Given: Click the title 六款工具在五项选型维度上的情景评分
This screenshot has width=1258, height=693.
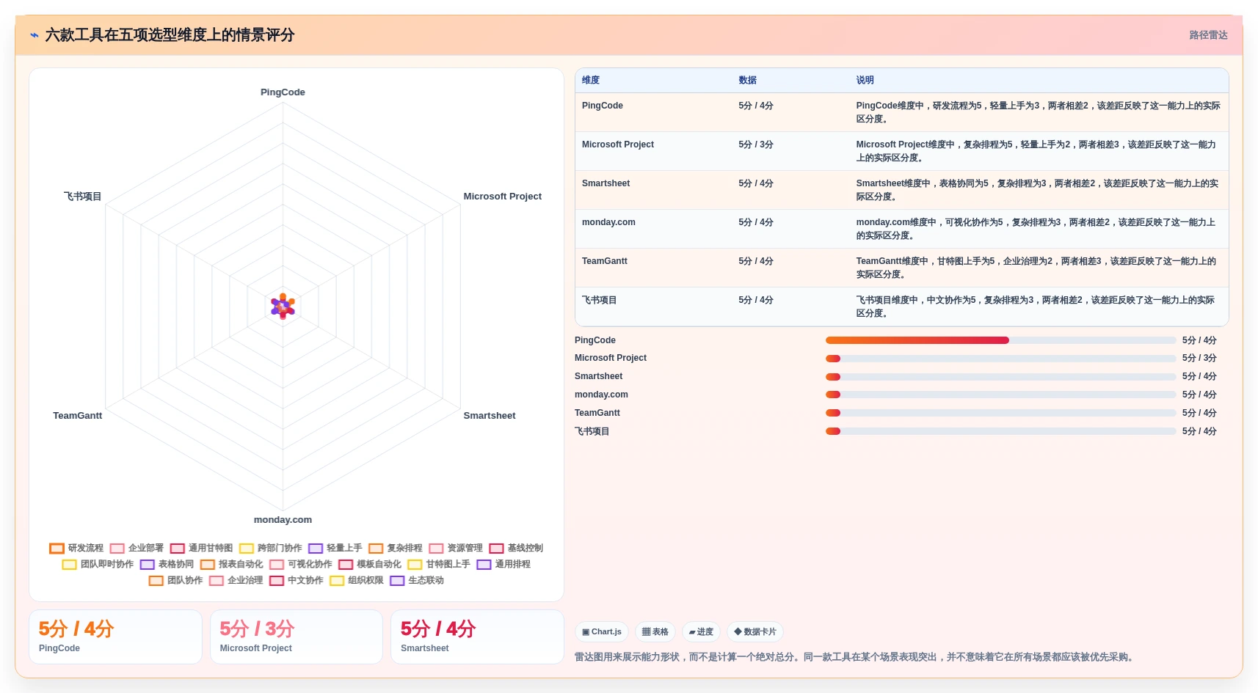Looking at the screenshot, I should click(x=170, y=35).
